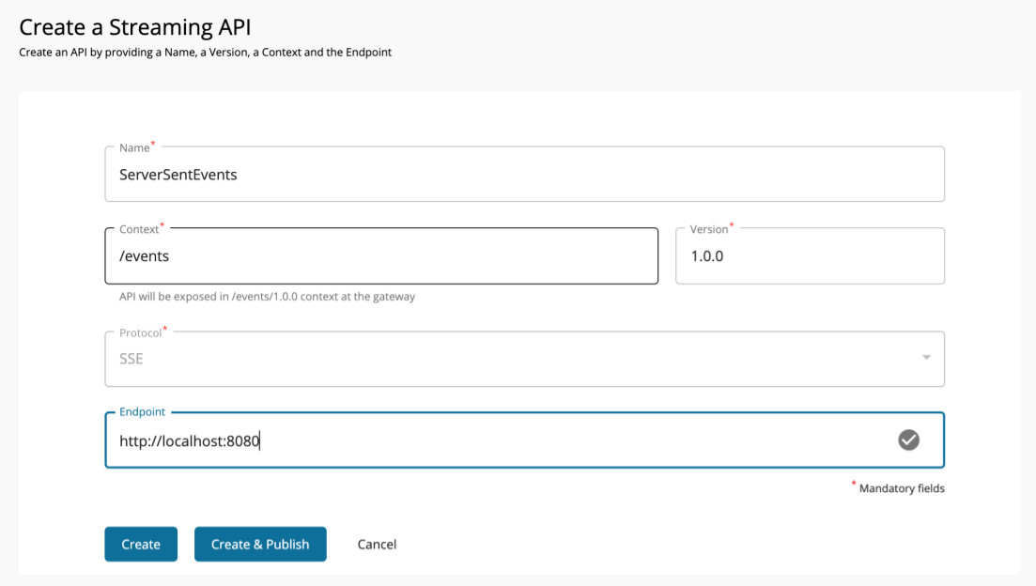Click the Create & Publish button
Viewport: 1036px width, 586px height.
coord(260,544)
